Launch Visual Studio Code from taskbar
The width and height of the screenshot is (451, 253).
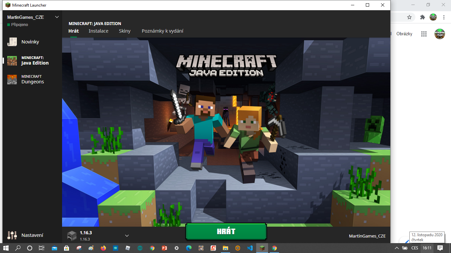click(x=250, y=248)
